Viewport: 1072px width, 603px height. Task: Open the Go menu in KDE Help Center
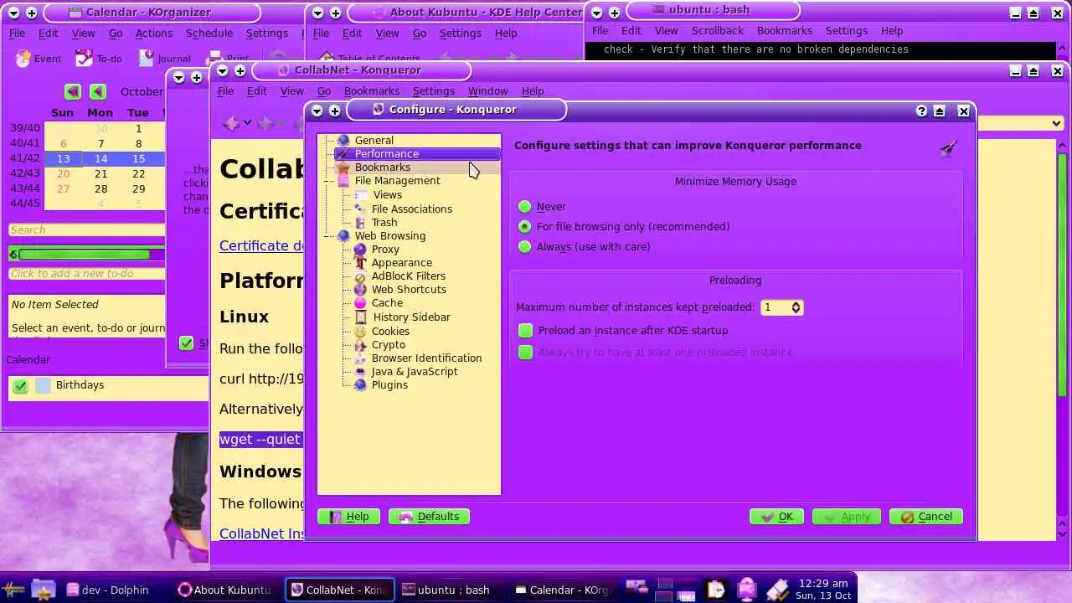tap(420, 33)
